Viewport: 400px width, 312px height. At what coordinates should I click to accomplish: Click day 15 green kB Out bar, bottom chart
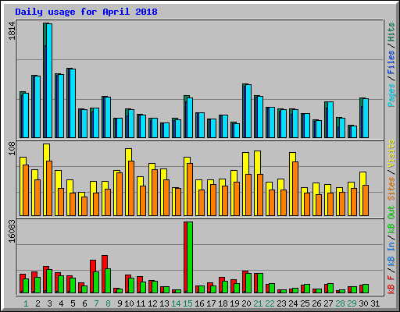pos(190,257)
